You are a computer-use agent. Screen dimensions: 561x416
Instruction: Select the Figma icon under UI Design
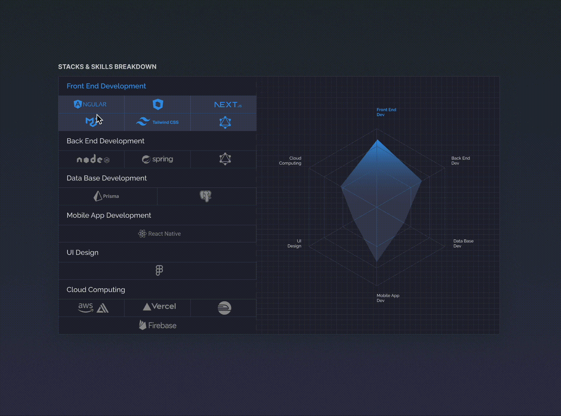[159, 271]
